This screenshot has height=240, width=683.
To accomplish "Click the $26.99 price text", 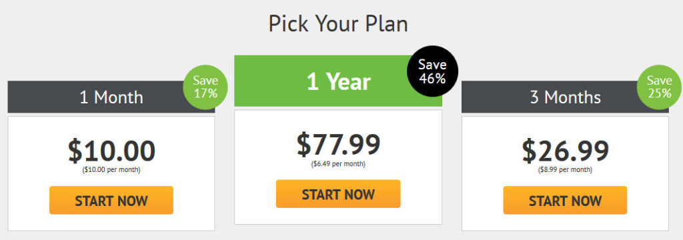I will click(565, 151).
